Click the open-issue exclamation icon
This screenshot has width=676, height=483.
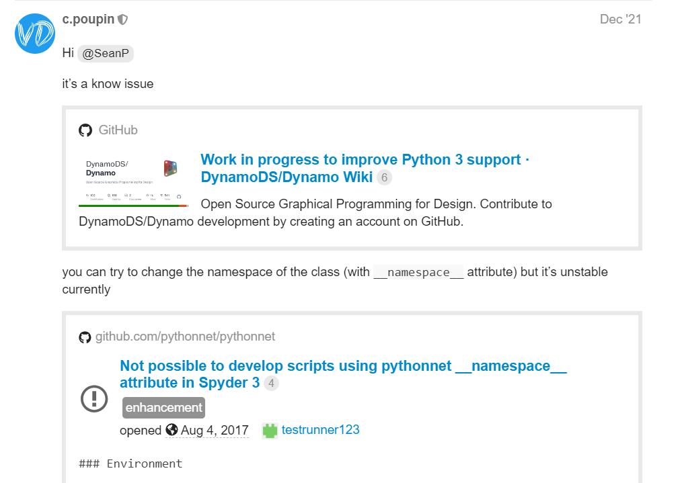pyautogui.click(x=93, y=398)
